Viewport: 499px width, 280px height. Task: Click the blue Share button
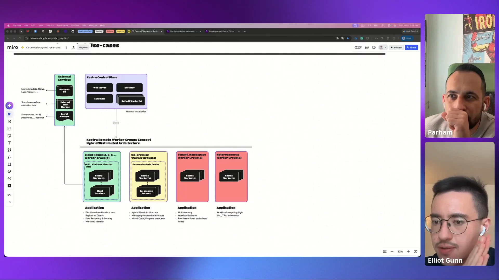tap(411, 47)
